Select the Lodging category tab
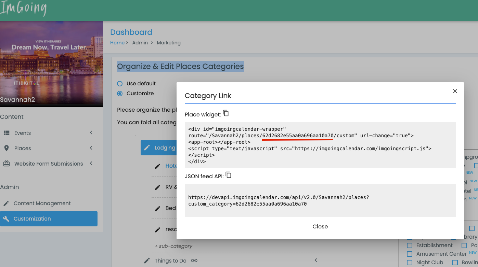Image resolution: width=478 pixels, height=267 pixels. pyautogui.click(x=159, y=147)
